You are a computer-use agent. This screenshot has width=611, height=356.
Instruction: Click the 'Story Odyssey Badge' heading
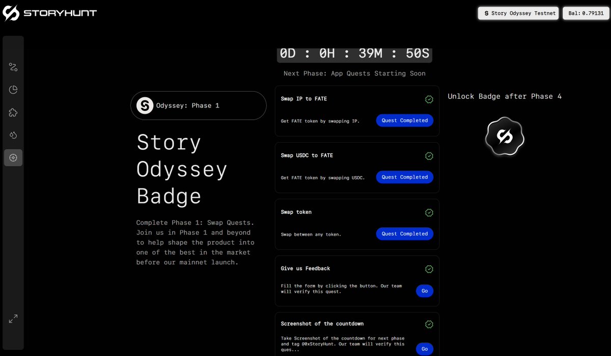(x=182, y=169)
